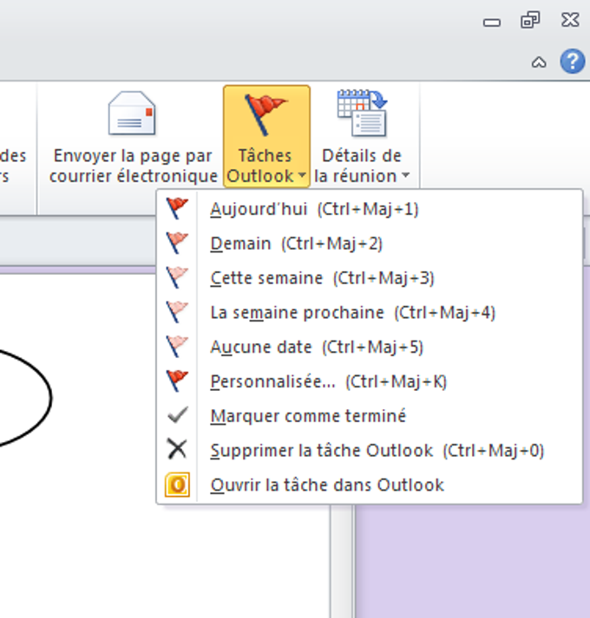Click the envelope icon for emailing the page
The image size is (590, 618).
click(x=132, y=114)
